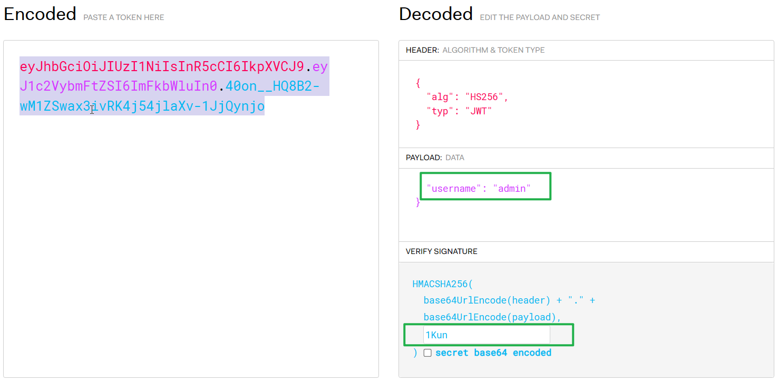The image size is (778, 381).
Task: Click the header's opening curly brace
Action: point(418,83)
